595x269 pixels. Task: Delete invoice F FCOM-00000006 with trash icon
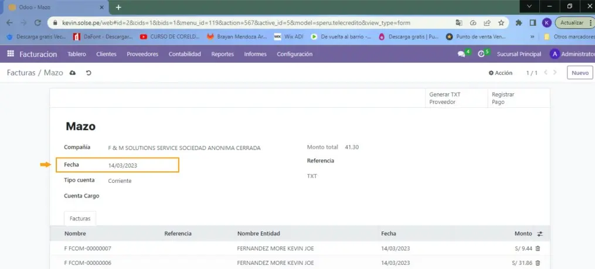tap(538, 263)
